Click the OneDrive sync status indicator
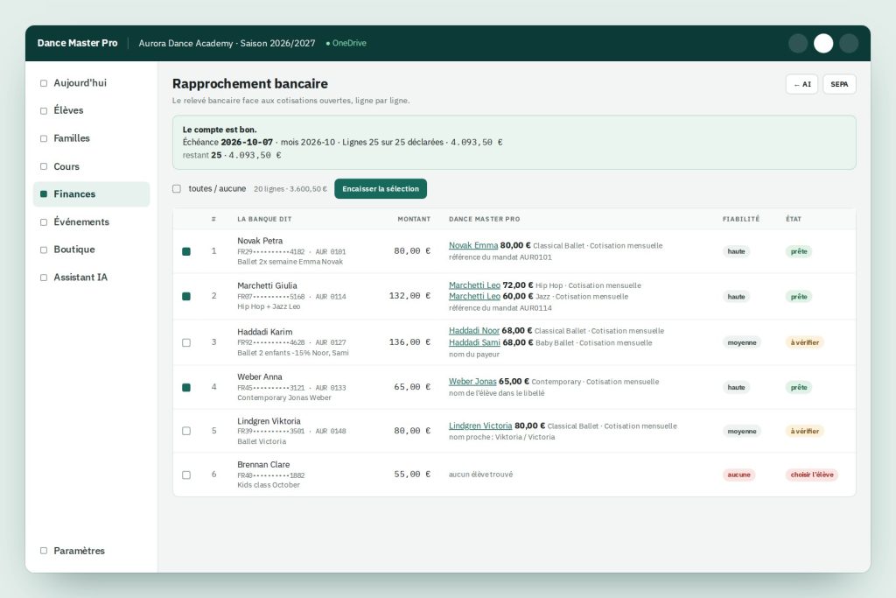 click(346, 44)
